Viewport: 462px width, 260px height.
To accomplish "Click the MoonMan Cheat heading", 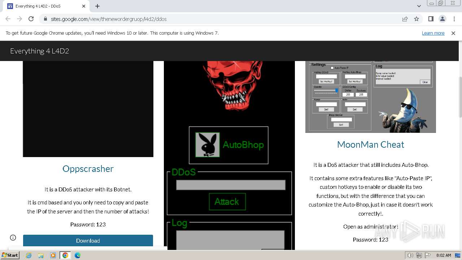I will click(371, 144).
